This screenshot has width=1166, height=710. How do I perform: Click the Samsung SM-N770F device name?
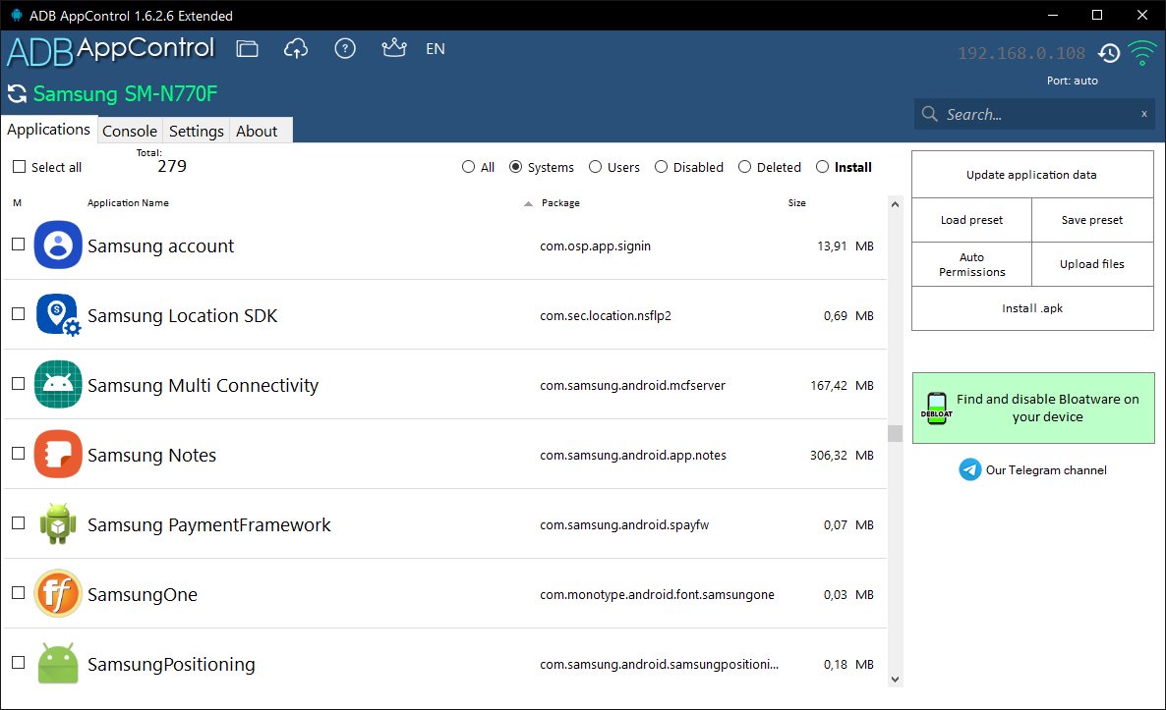pyautogui.click(x=125, y=93)
